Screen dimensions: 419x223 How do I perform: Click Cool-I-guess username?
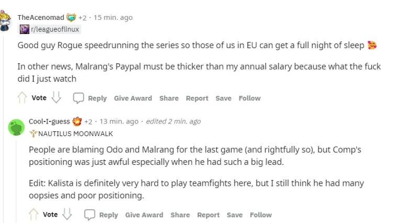tap(50, 121)
